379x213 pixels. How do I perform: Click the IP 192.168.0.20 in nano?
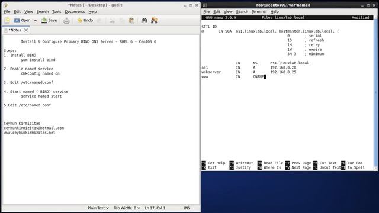click(x=283, y=67)
